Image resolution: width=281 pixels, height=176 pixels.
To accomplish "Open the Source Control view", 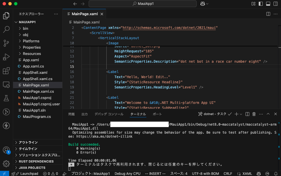I will (x=6, y=43).
